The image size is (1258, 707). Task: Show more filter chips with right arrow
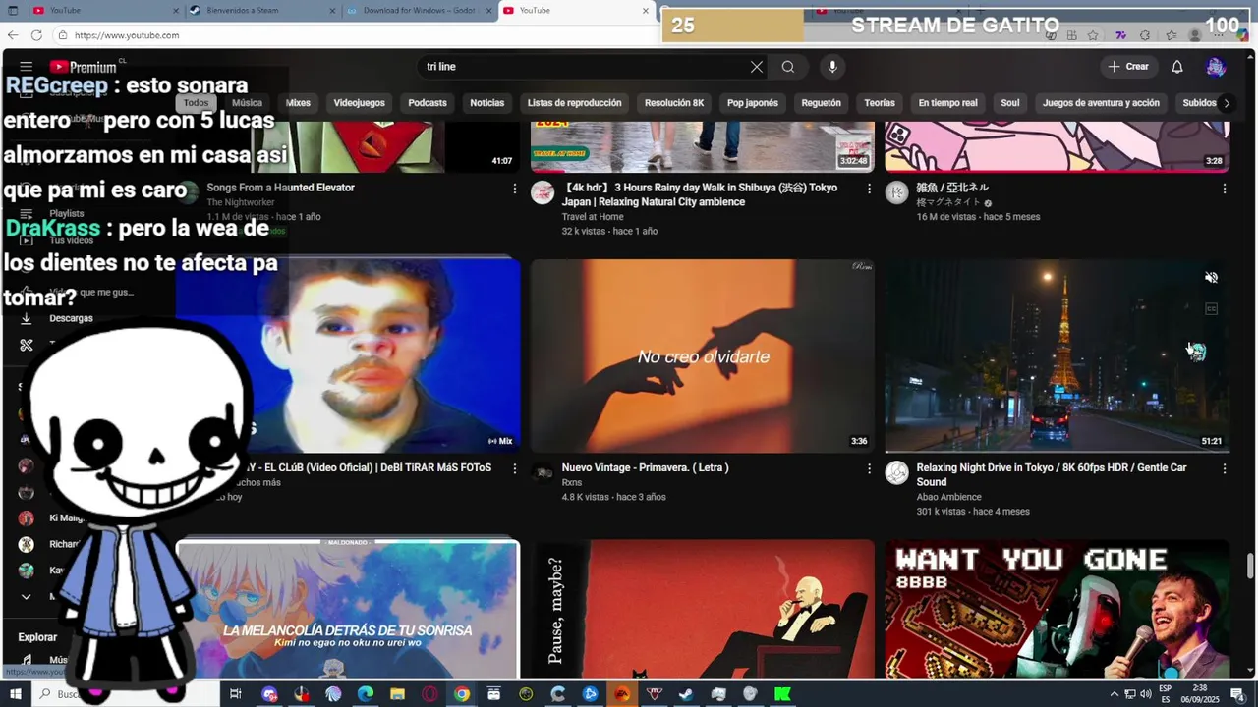pyautogui.click(x=1226, y=103)
